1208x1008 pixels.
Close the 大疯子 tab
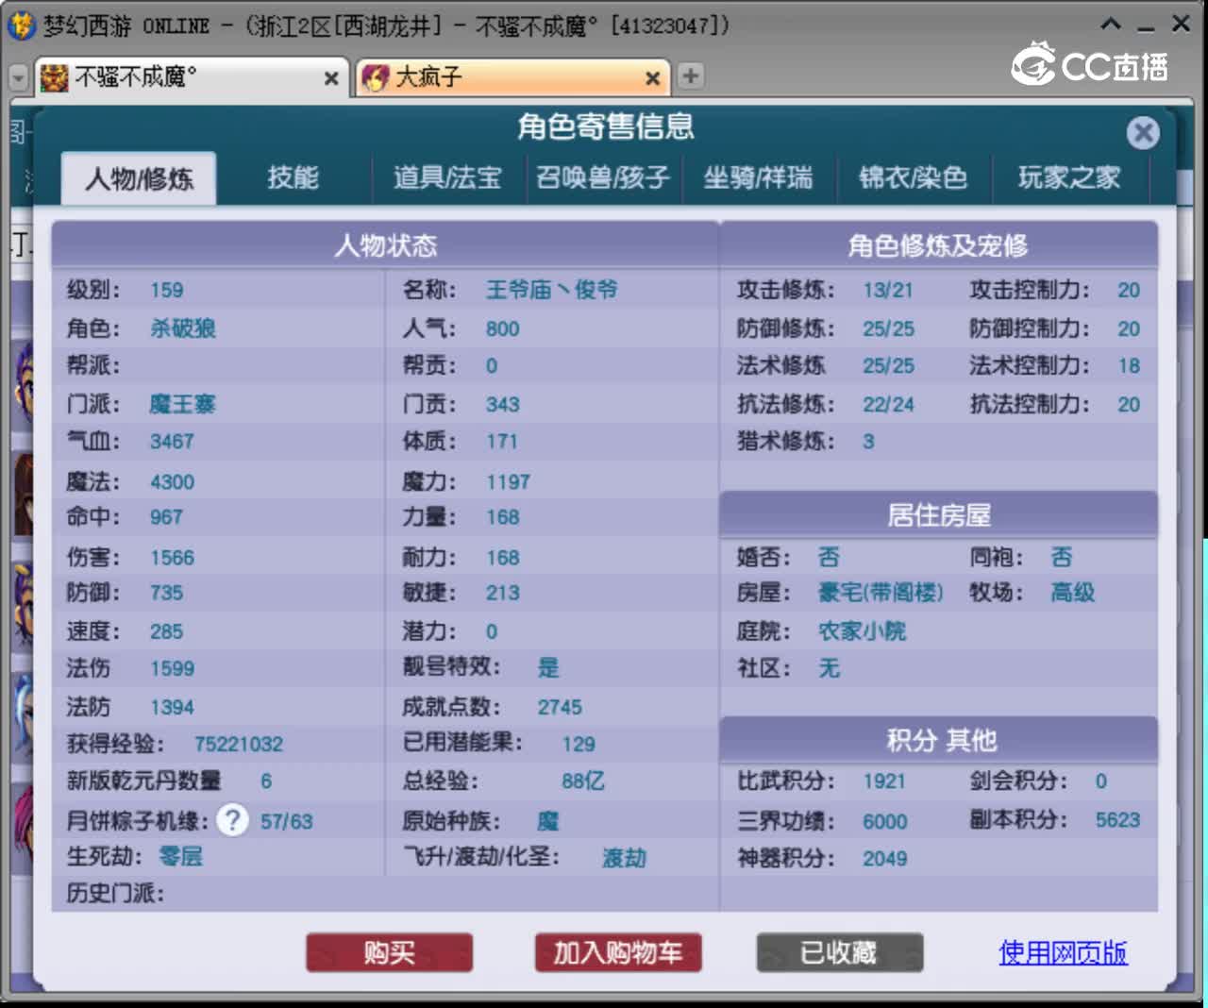[652, 78]
